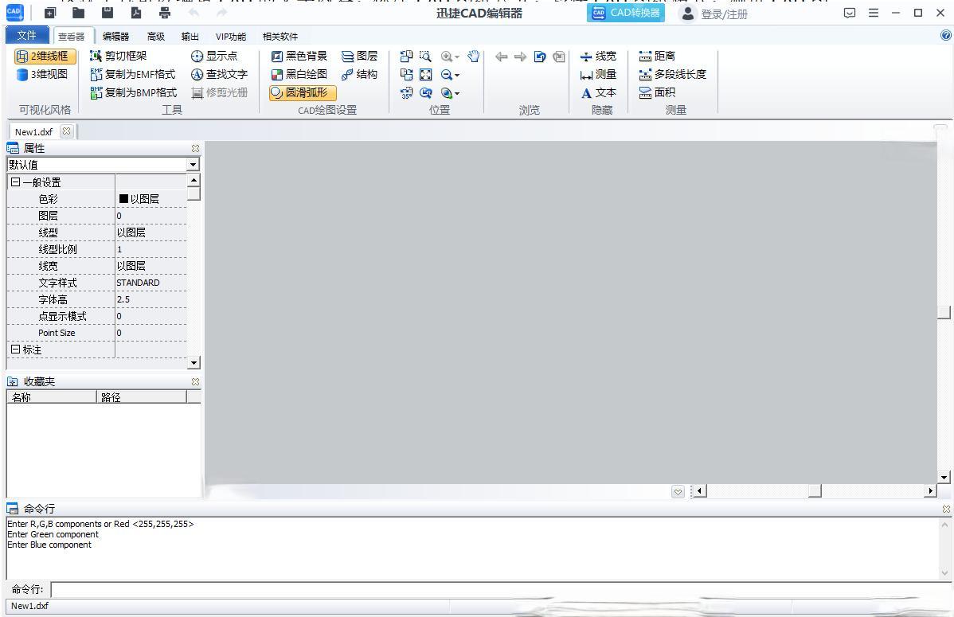Open the zoom-out dropdown arrow
Image resolution: width=954 pixels, height=617 pixels.
458,74
